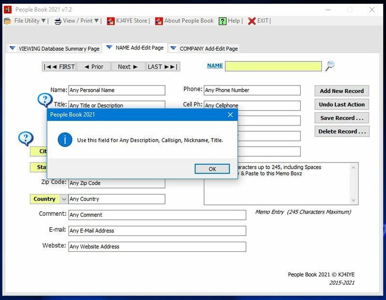The height and width of the screenshot is (300, 386).
Task: Open the KJ4IYE Store menu item
Action: pos(132,21)
